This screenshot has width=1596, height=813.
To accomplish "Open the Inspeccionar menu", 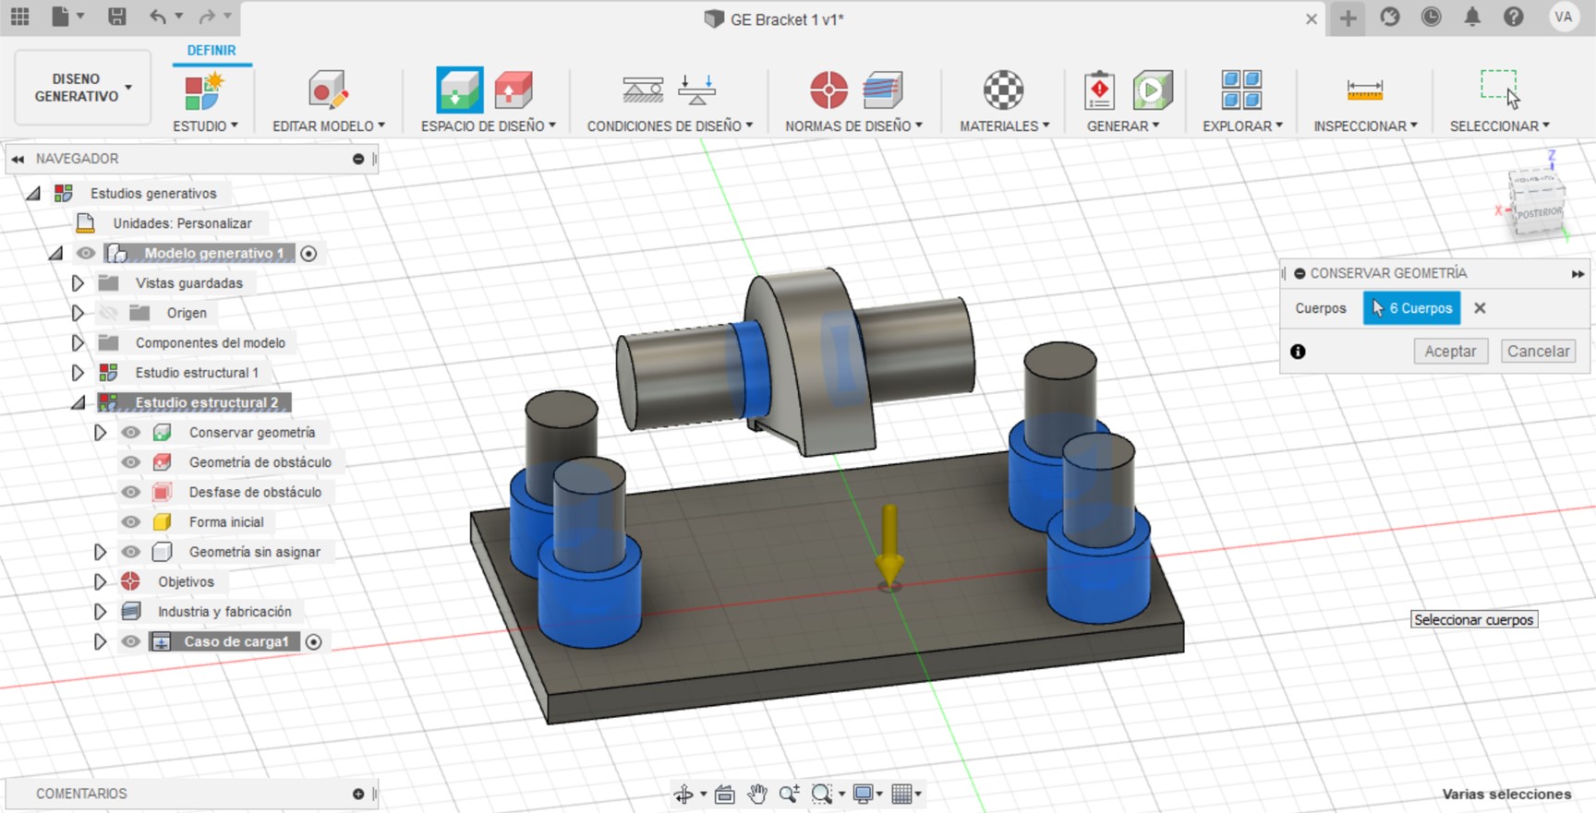I will pos(1365,126).
